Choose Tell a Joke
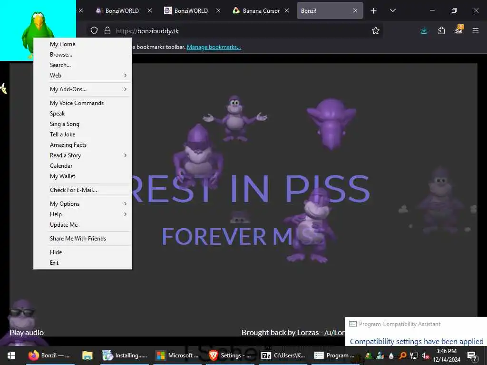The width and height of the screenshot is (487, 365). click(x=83, y=134)
